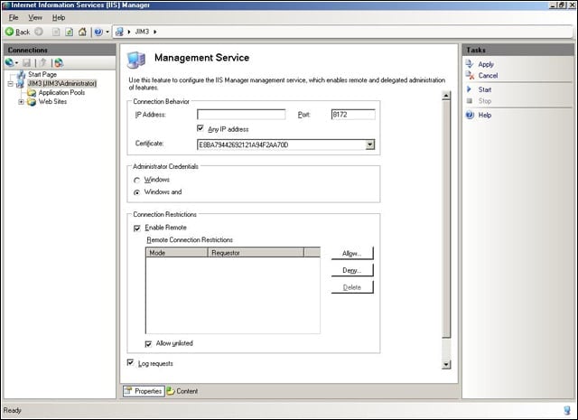
Task: Click Start in the Tasks pane
Action: tap(485, 89)
